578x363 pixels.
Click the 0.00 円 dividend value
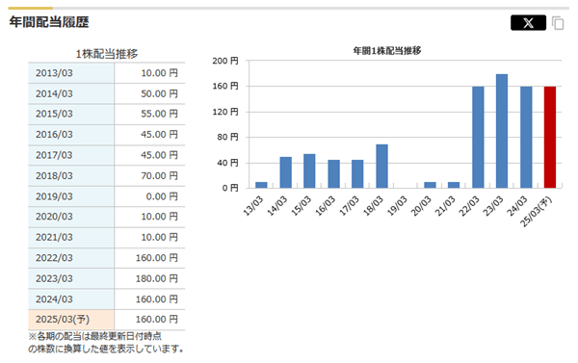coord(162,196)
